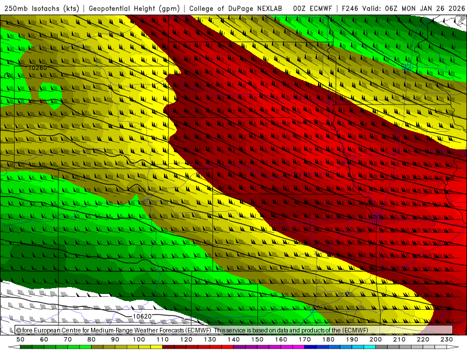Click the 'College of DuPage NEXLAB' label
The height and width of the screenshot is (350, 467).
coord(236,9)
